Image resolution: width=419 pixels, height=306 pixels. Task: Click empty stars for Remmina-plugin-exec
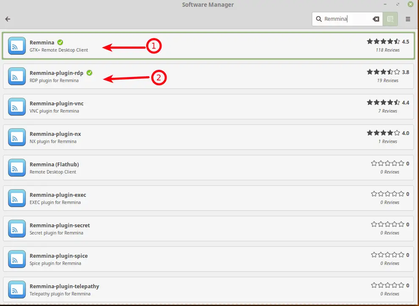(388, 194)
